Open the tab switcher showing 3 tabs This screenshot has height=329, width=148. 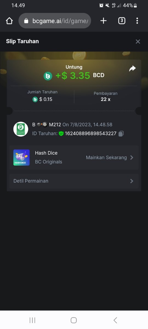122,21
